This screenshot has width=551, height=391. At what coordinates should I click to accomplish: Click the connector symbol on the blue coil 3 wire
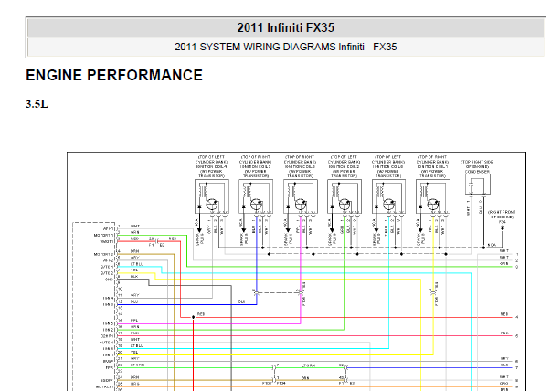[x=256, y=292]
